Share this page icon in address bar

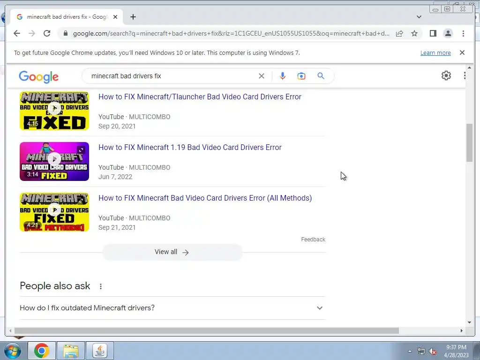point(399,33)
